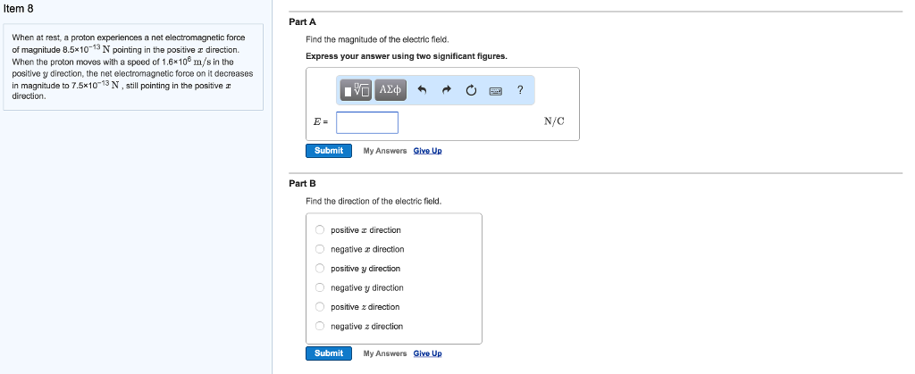Open My Answers for Part A
Screen dimensions: 915x374
click(x=384, y=151)
